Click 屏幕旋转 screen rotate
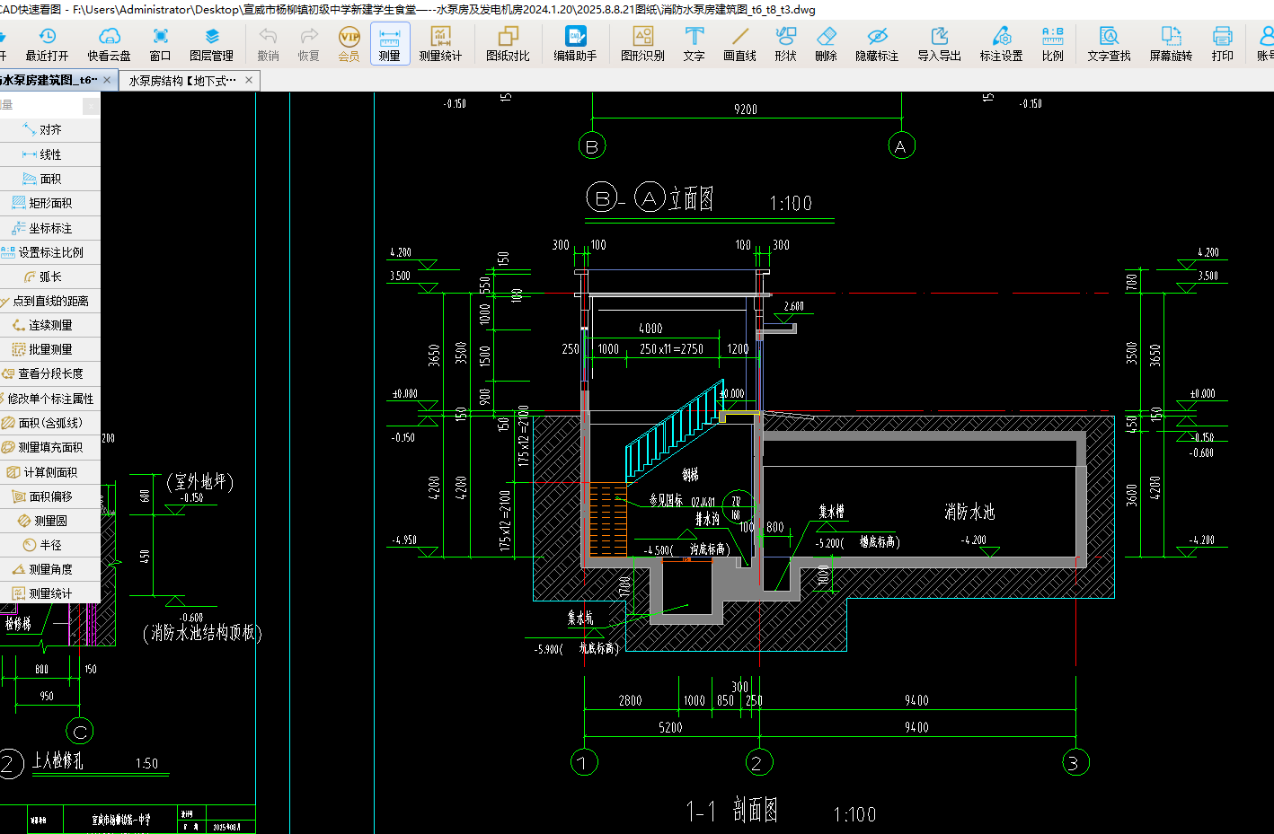Screen dimensions: 1274x834 click(1172, 44)
